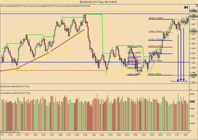Screen dimensions: 198x140
Task: Click the 11:44 time axis label
Action: 10,135
